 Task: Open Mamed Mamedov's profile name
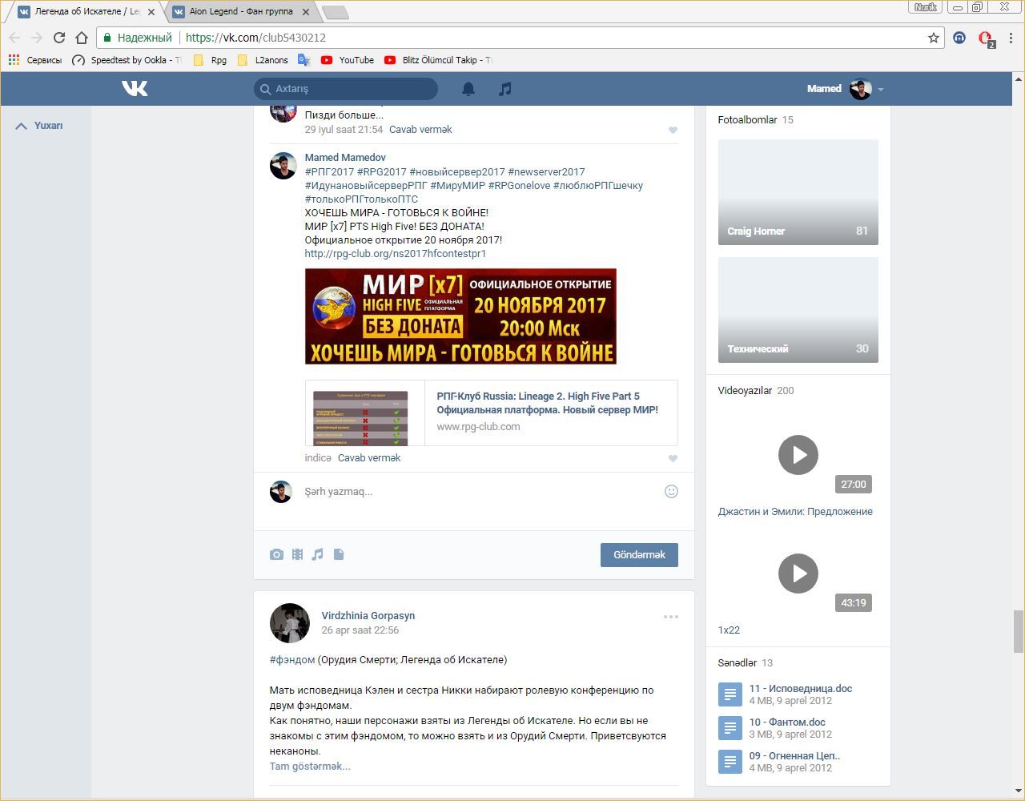[x=345, y=158]
